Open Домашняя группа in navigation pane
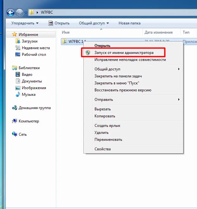 (x=35, y=108)
